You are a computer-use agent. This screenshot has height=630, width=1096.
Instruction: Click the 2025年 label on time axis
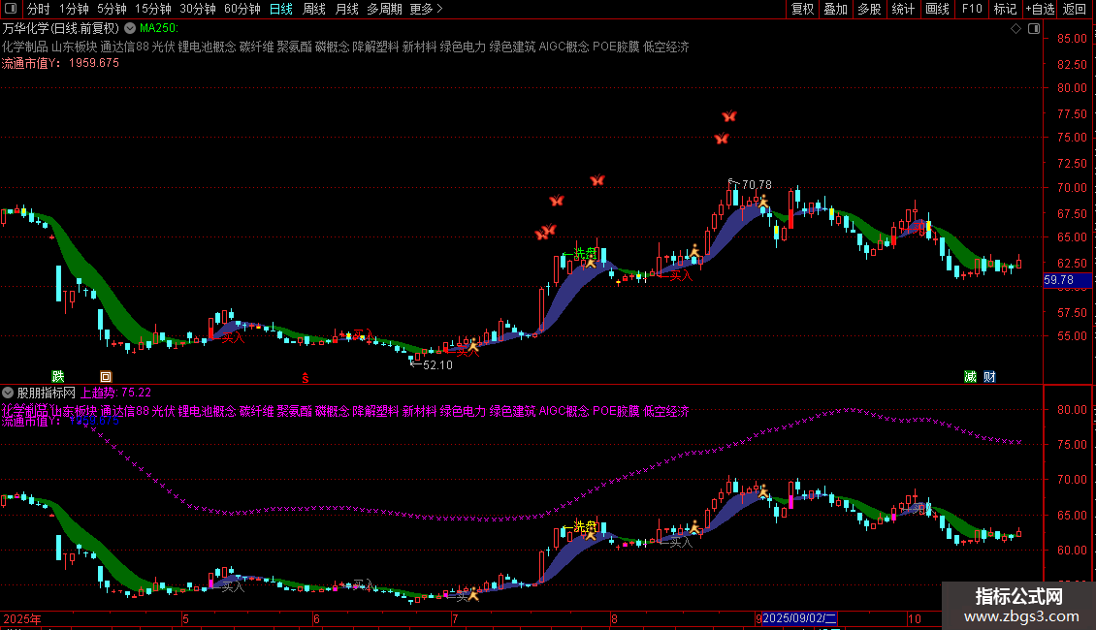tap(22, 618)
